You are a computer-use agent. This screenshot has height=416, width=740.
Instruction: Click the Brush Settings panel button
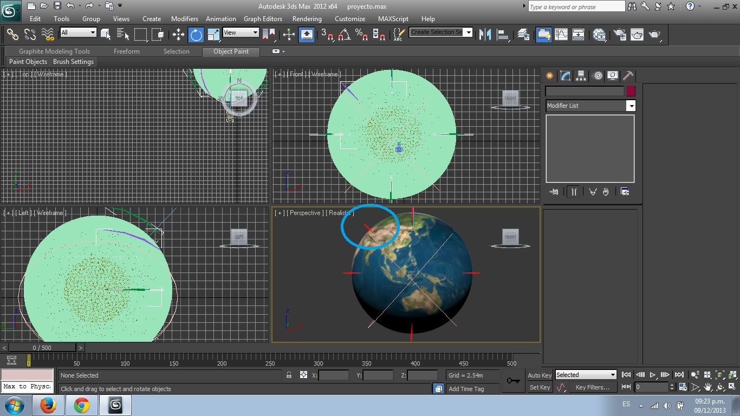(73, 62)
